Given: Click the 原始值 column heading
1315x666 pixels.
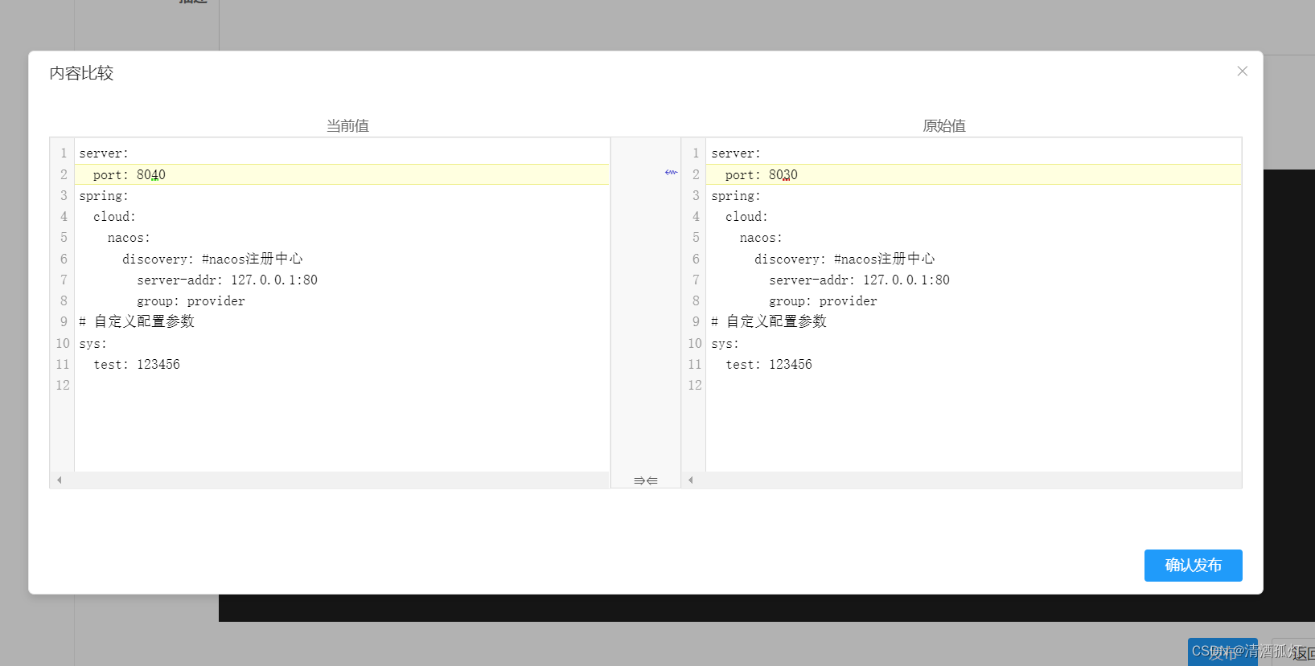Looking at the screenshot, I should pyautogui.click(x=944, y=125).
